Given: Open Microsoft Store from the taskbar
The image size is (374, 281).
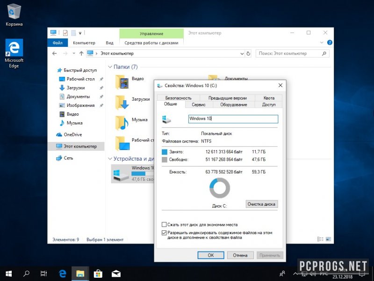Looking at the screenshot, I should pyautogui.click(x=98, y=274).
